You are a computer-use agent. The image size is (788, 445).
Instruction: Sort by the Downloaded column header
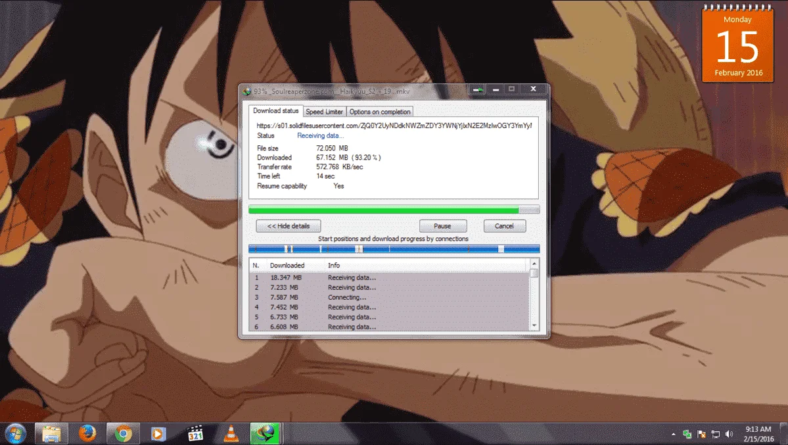point(287,266)
